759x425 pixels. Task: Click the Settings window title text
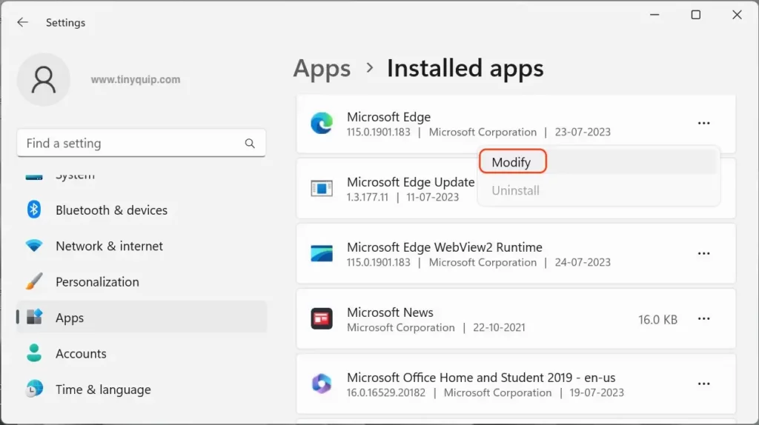[65, 23]
